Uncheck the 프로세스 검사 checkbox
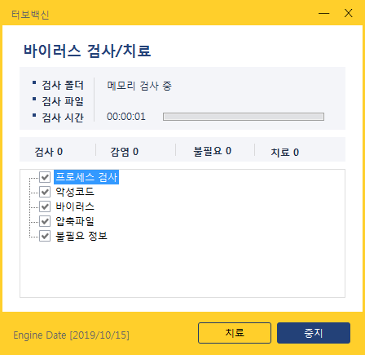 [45, 177]
